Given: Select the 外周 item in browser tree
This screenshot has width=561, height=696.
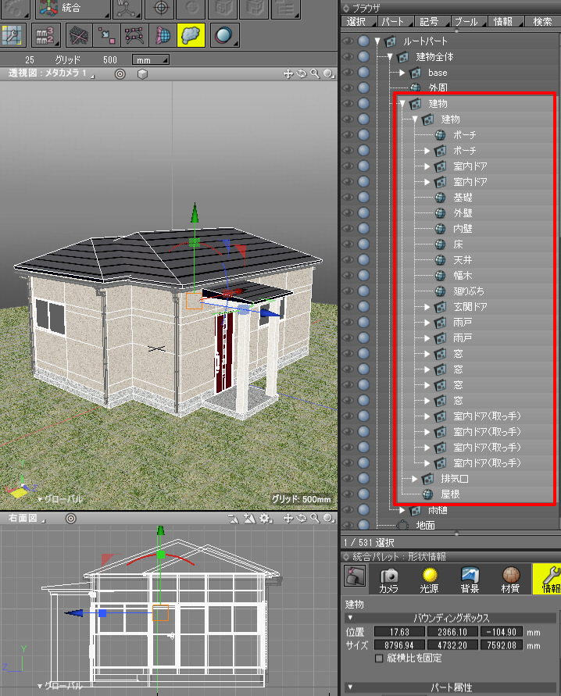Looking at the screenshot, I should (438, 88).
